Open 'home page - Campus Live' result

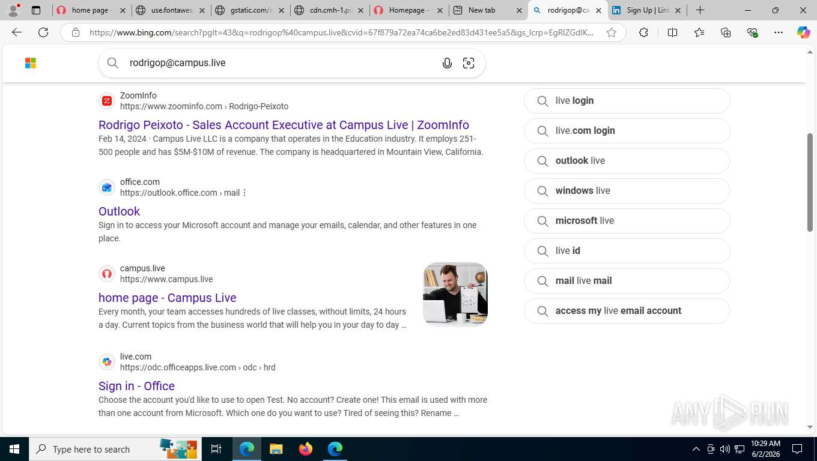167,298
